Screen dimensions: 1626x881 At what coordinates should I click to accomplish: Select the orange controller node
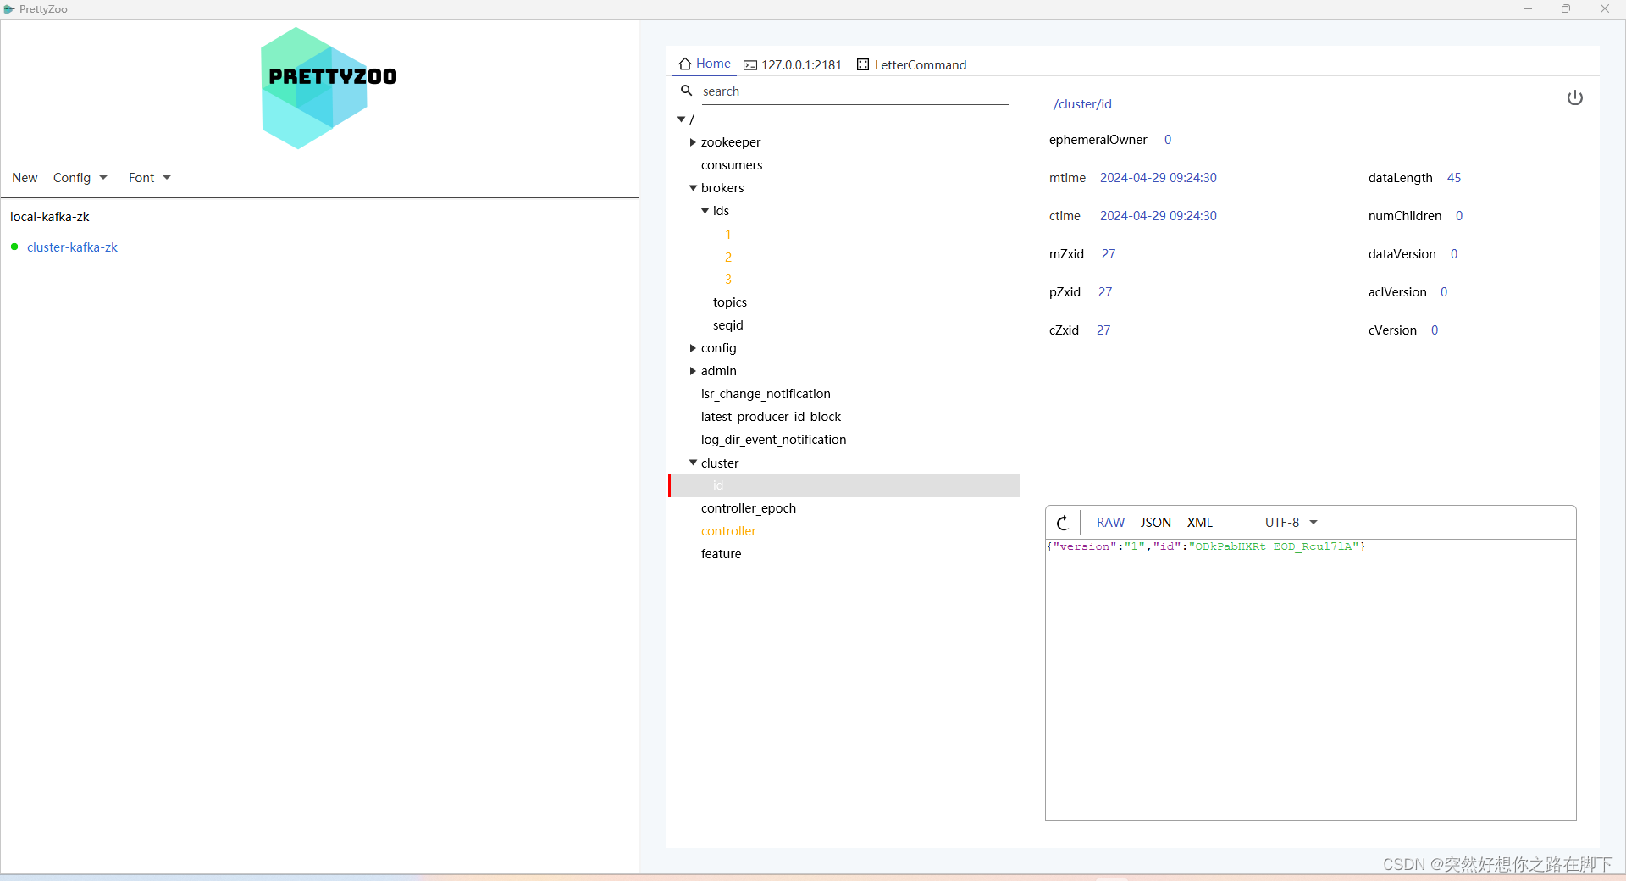point(728,531)
